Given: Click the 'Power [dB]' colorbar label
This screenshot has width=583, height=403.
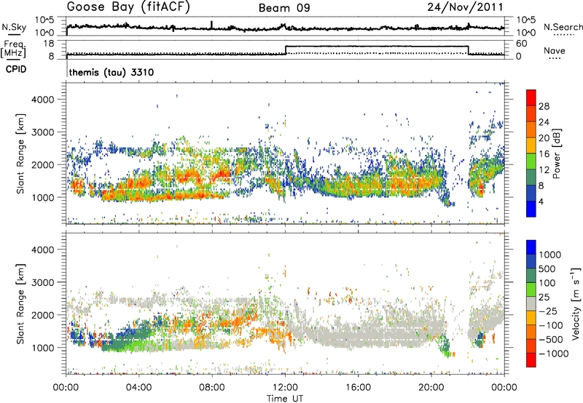Looking at the screenshot, I should (556, 153).
